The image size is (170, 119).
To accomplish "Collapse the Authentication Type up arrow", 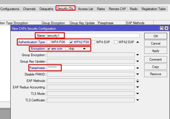I will coord(137,42).
